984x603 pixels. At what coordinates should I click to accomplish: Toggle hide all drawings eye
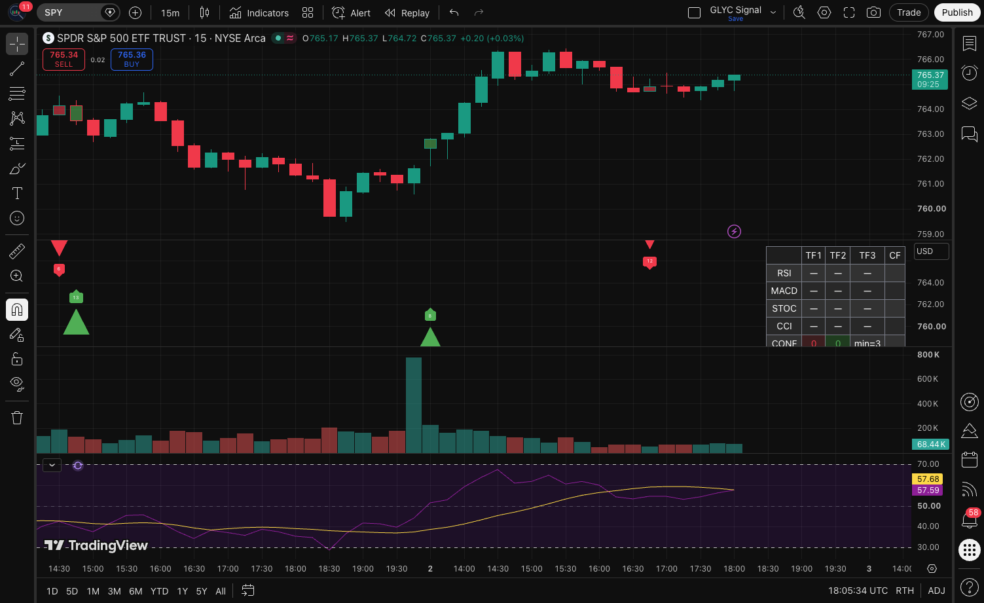pyautogui.click(x=17, y=383)
